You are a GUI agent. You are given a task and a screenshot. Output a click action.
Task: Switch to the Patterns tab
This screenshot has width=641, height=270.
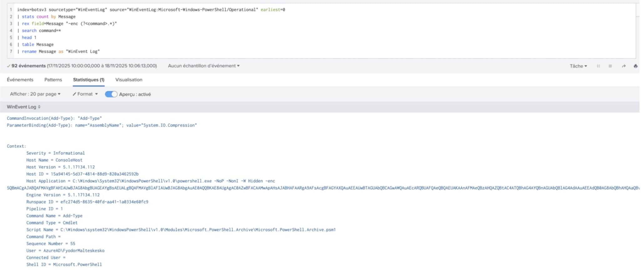pos(53,80)
